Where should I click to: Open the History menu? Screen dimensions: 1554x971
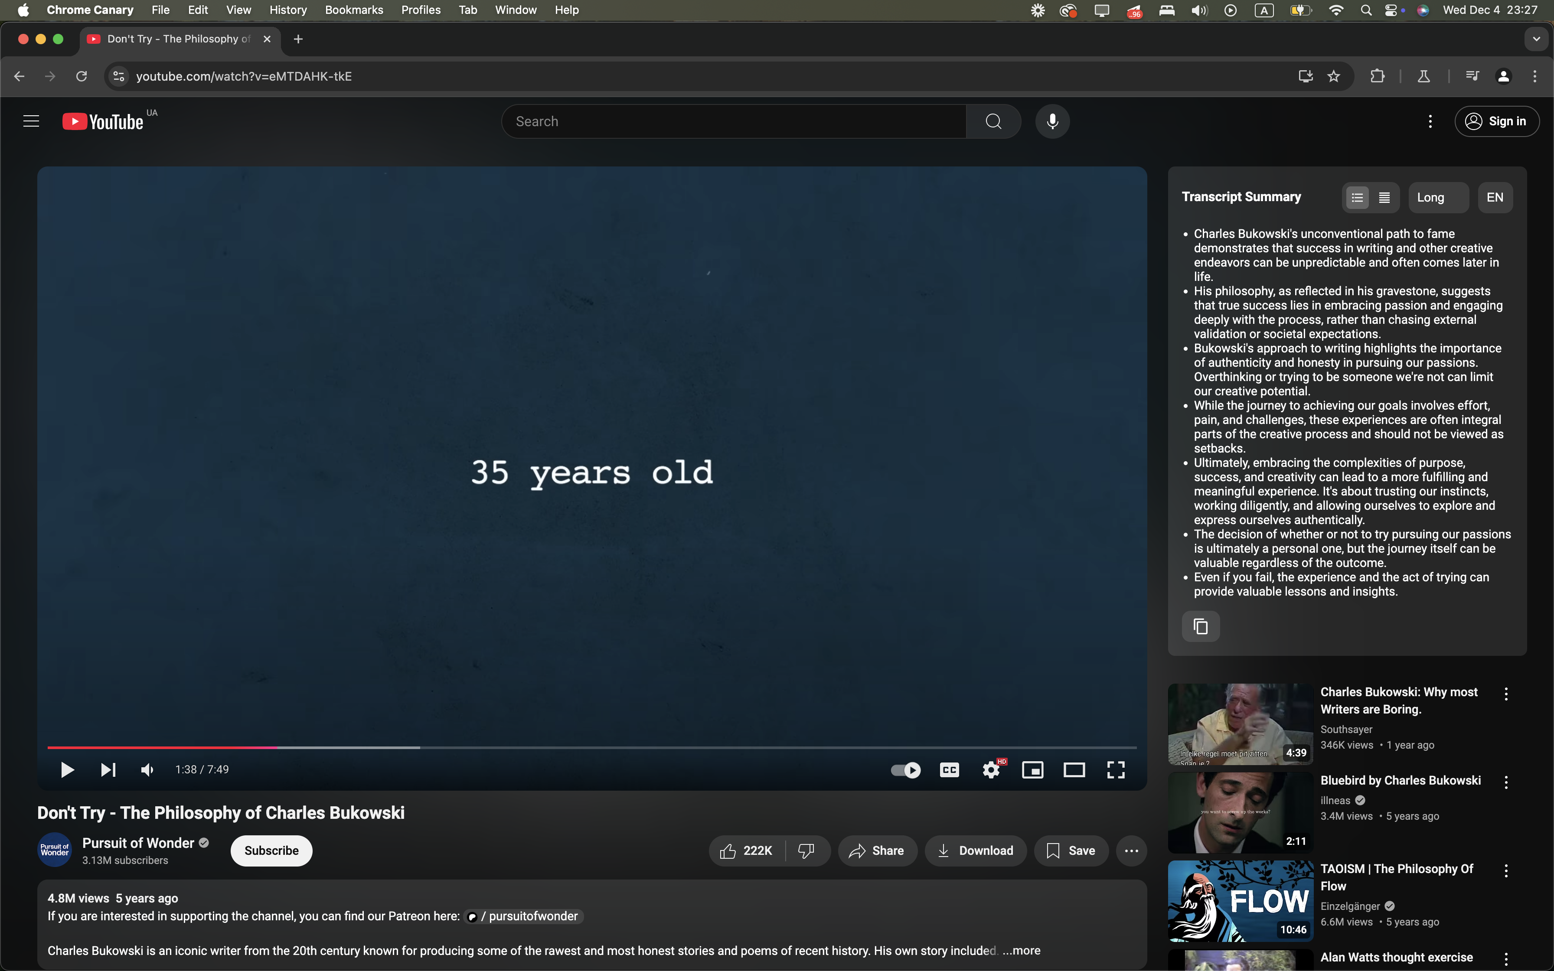287,10
